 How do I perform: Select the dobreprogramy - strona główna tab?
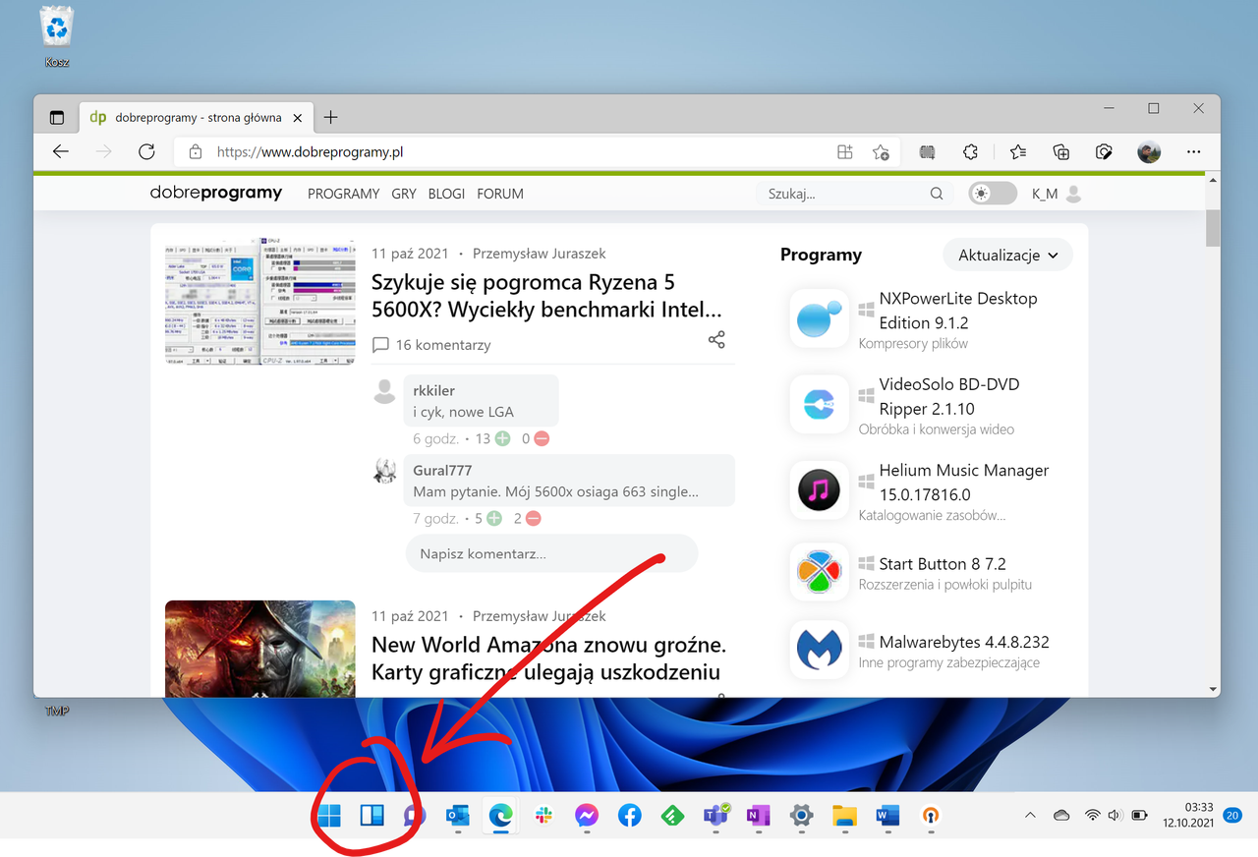[x=195, y=118]
